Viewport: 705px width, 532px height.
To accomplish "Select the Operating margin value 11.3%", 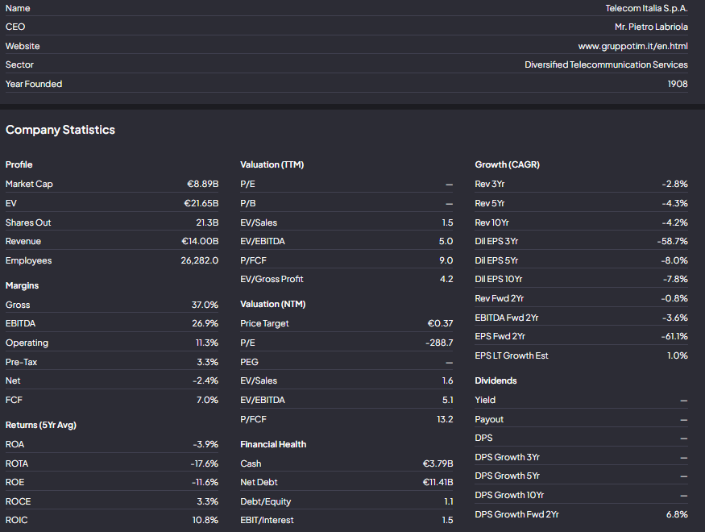I will [207, 343].
